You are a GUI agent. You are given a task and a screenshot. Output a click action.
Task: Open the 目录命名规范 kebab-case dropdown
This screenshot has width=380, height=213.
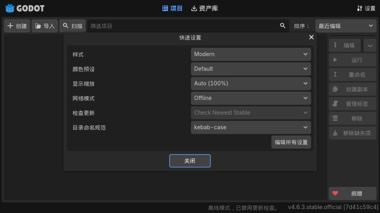coord(251,127)
